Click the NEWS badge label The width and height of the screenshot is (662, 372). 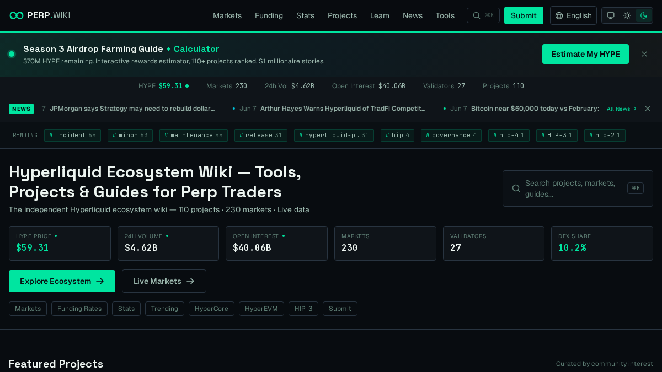pyautogui.click(x=21, y=109)
